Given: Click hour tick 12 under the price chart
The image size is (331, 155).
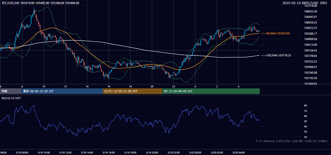Looking at the screenshot, I should click(x=65, y=86).
